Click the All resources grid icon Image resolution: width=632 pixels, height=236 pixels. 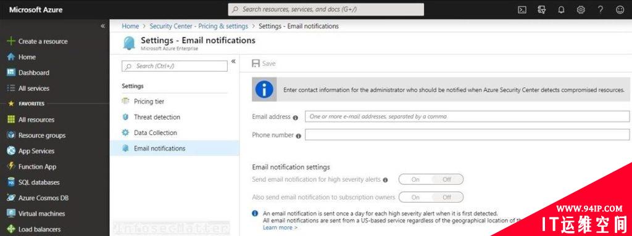tap(11, 120)
